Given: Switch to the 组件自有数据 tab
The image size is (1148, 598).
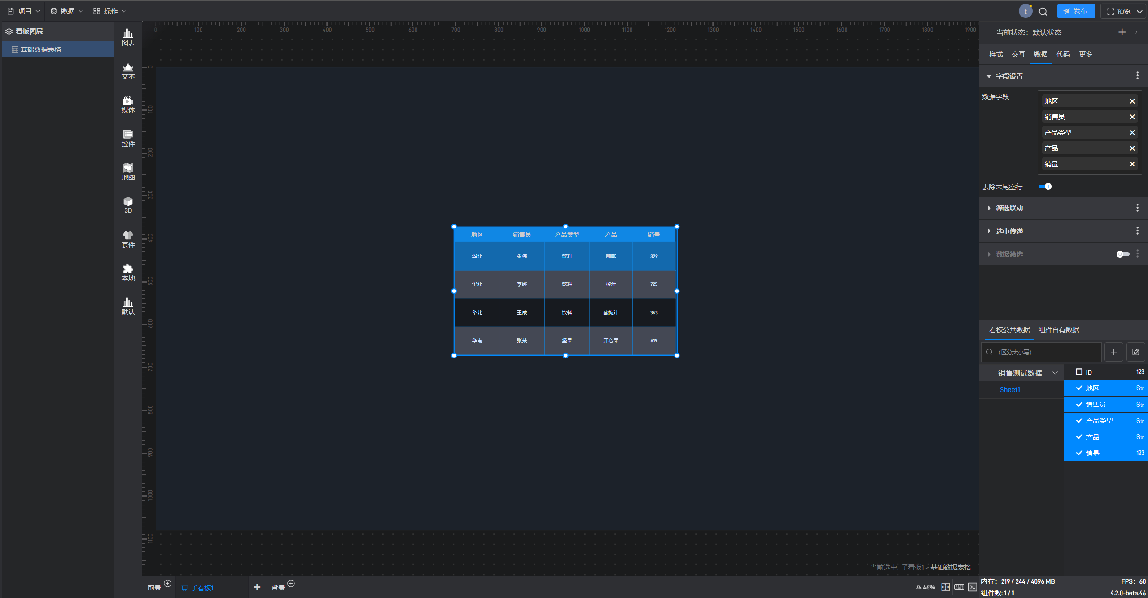Looking at the screenshot, I should click(1058, 330).
